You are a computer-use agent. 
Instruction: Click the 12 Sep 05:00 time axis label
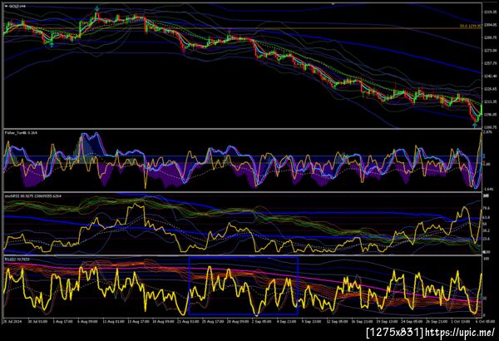click(x=337, y=322)
